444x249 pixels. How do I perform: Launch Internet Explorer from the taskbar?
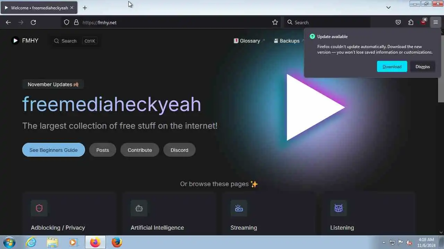31,242
